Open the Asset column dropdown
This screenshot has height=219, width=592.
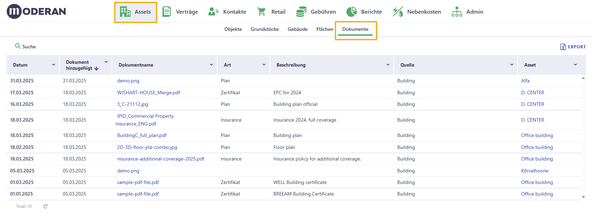pos(575,65)
